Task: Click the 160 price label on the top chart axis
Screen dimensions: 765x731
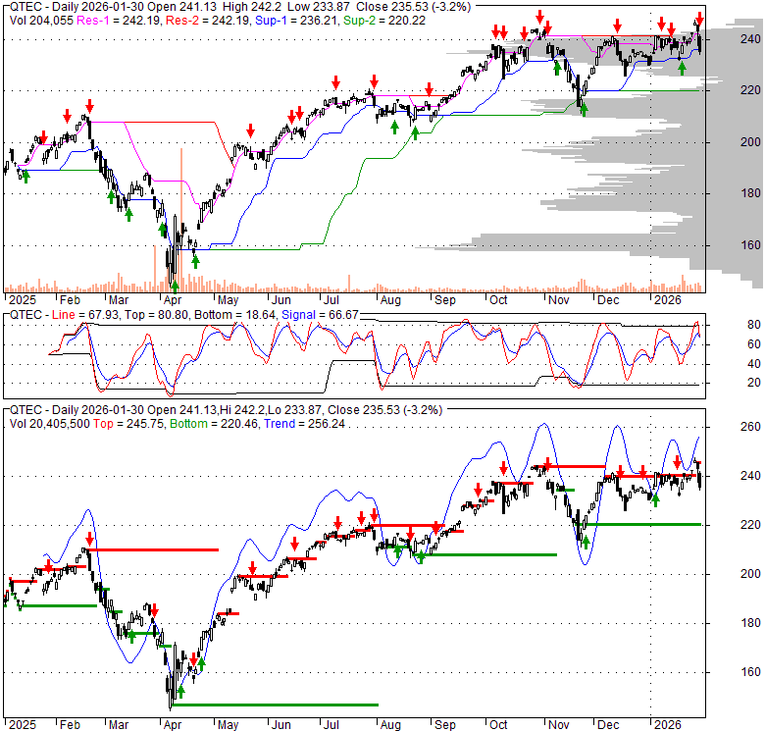Action: click(x=750, y=245)
